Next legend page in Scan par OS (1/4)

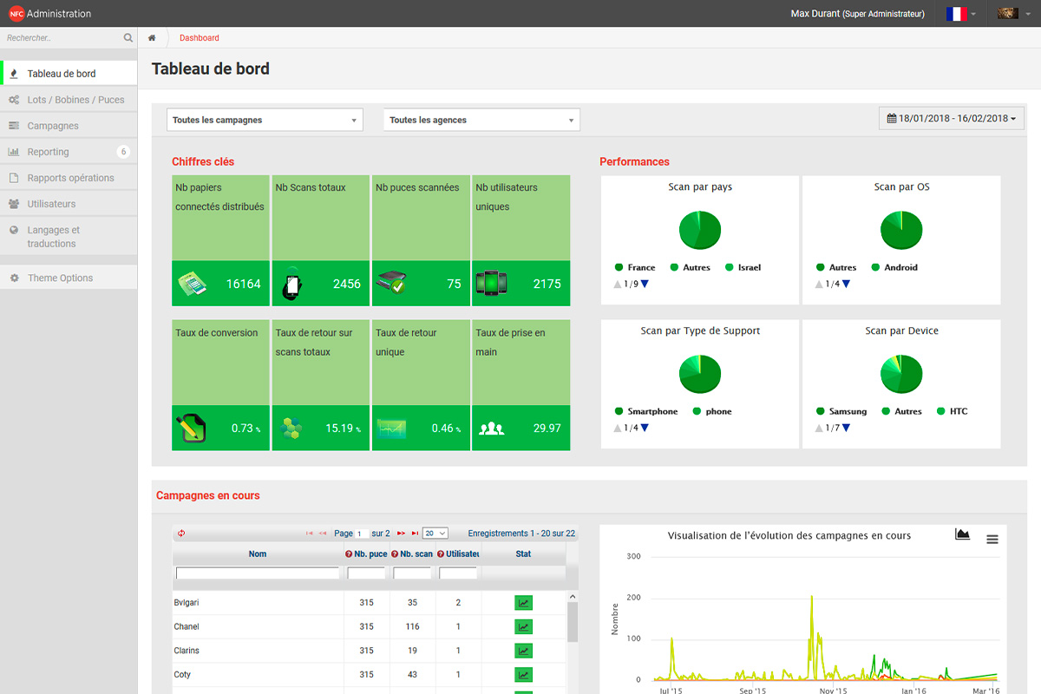(x=846, y=284)
